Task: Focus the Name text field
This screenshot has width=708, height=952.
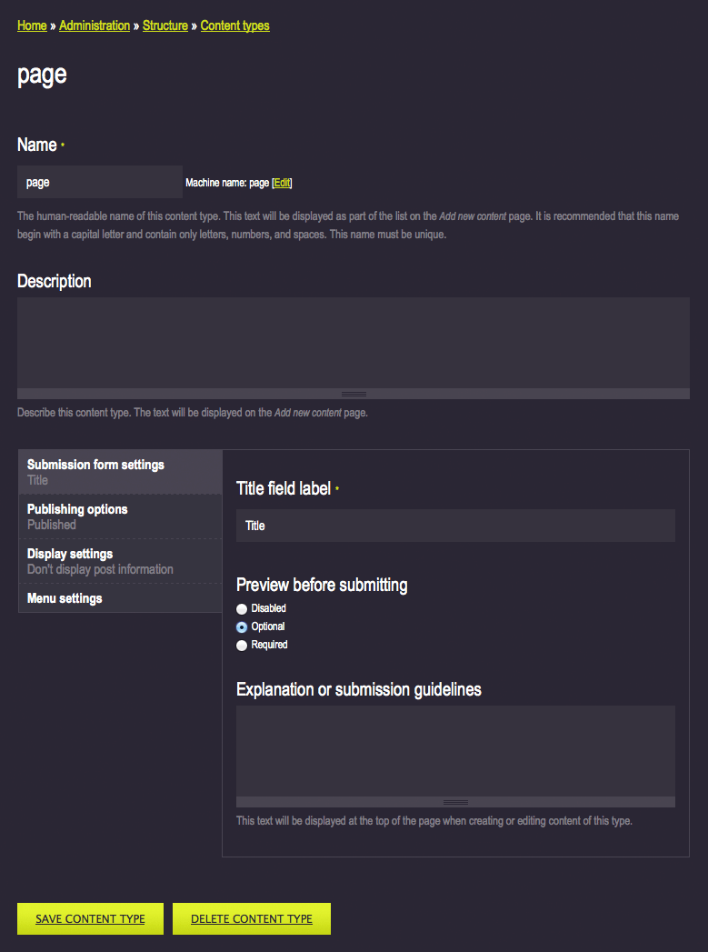Action: [99, 182]
